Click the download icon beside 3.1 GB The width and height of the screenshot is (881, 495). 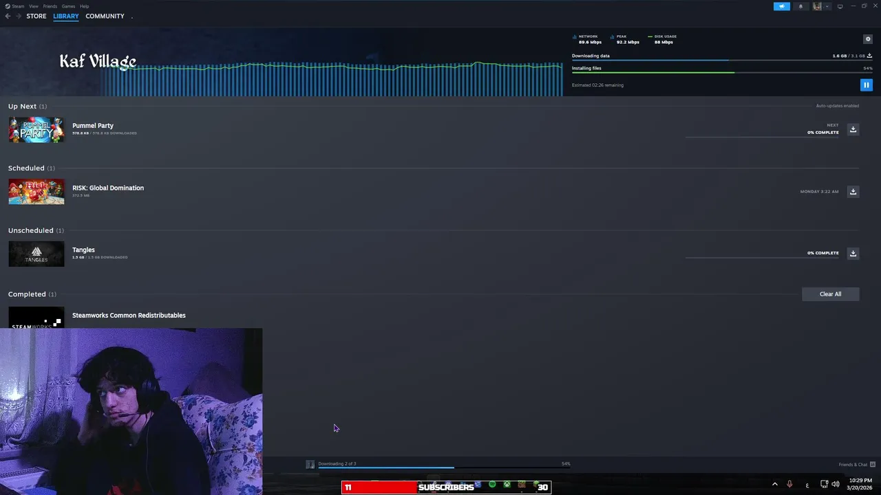coord(869,56)
